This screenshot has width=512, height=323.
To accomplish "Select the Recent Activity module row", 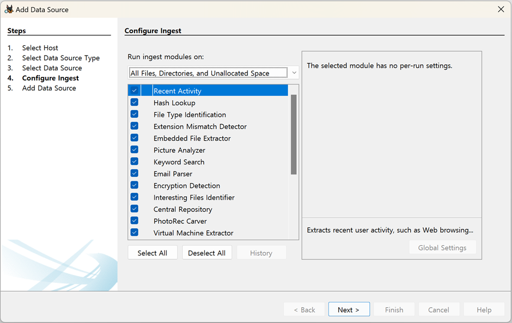I will 208,90.
